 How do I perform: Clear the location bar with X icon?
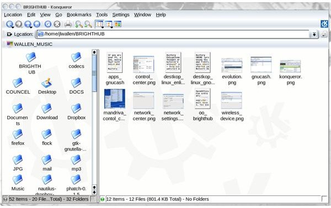[x=9, y=34]
